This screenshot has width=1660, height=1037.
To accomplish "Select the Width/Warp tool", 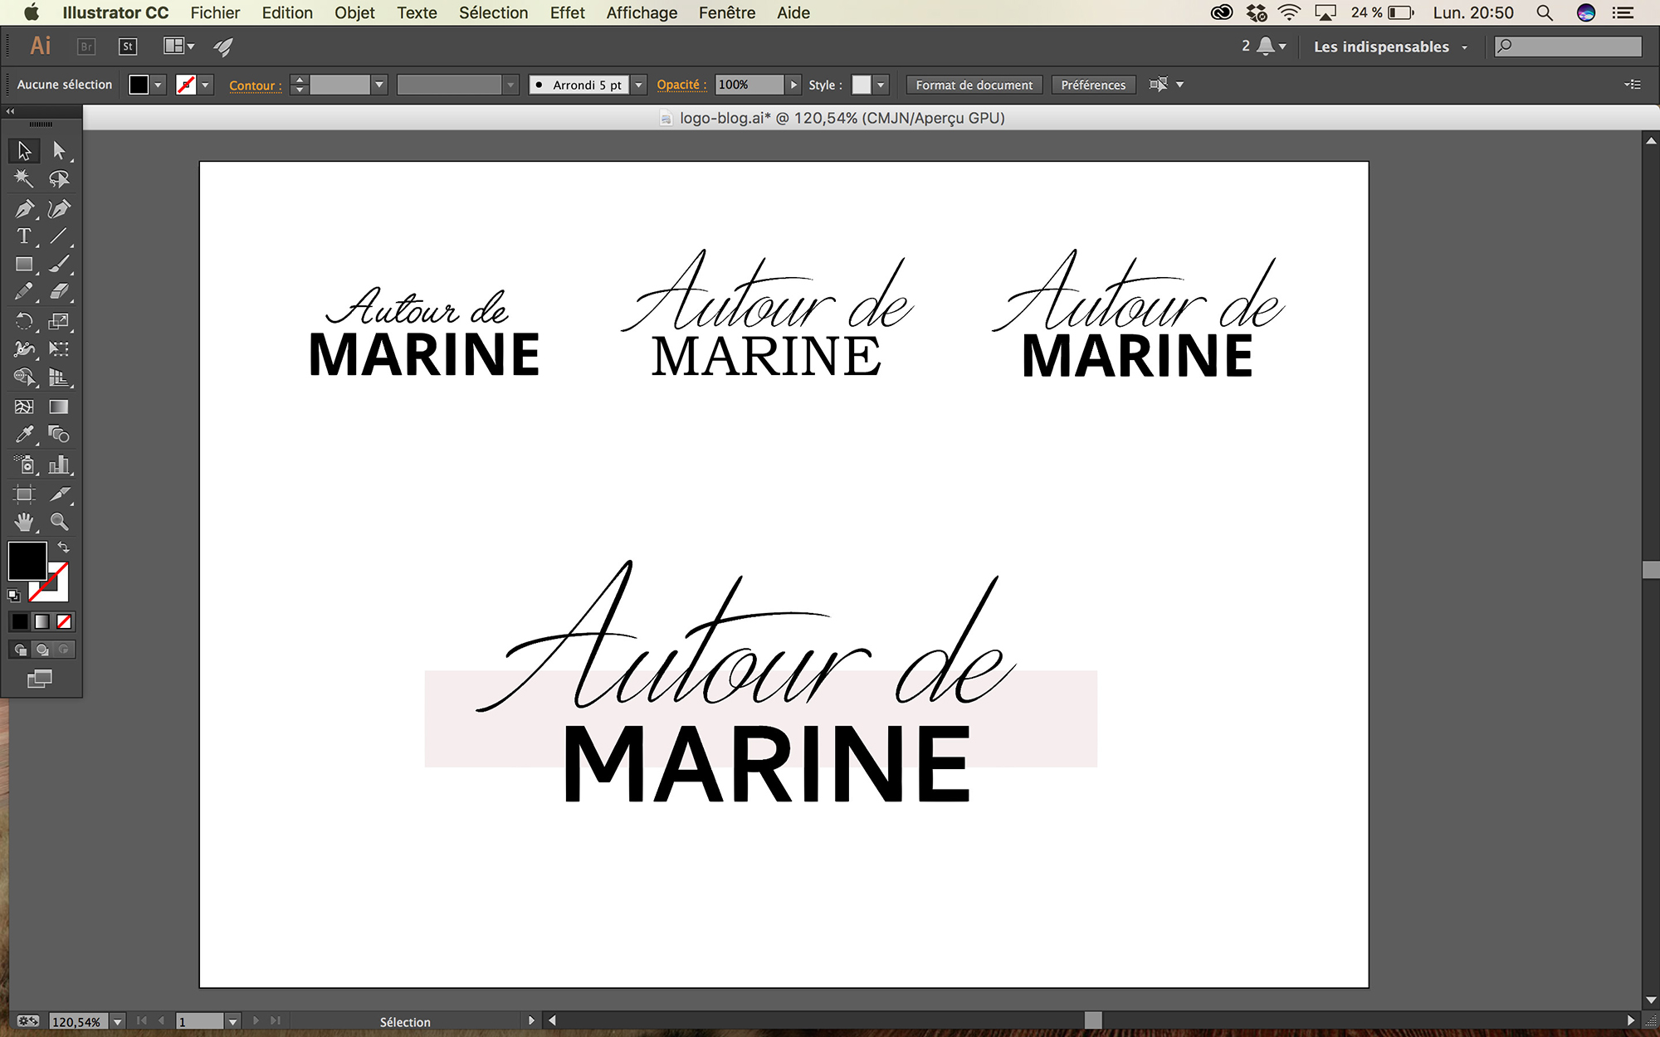I will 24,349.
